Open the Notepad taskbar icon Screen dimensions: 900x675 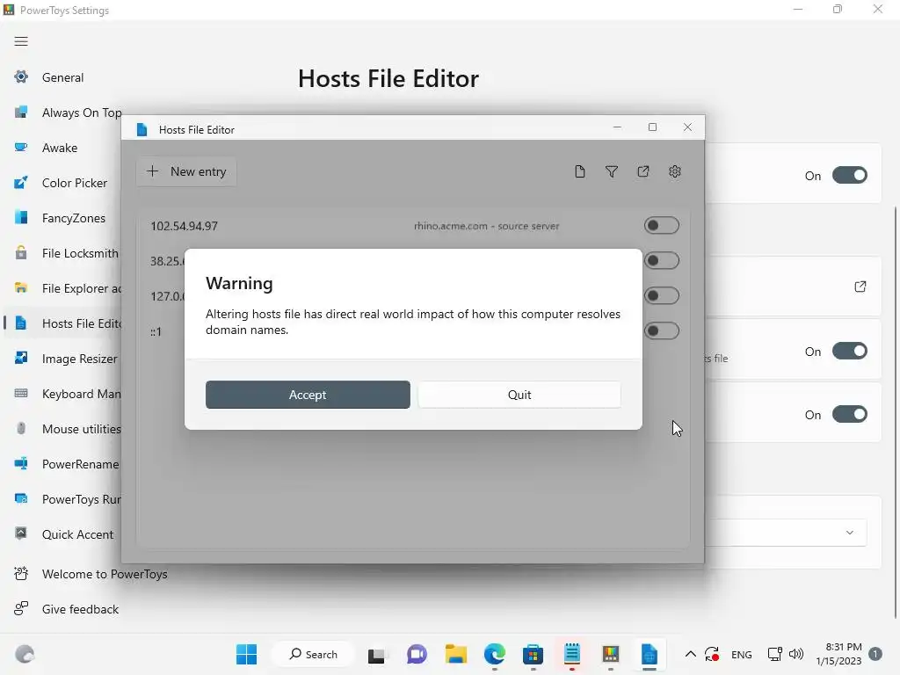coord(572,654)
